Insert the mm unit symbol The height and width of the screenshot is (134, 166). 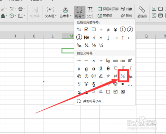(x=116, y=61)
